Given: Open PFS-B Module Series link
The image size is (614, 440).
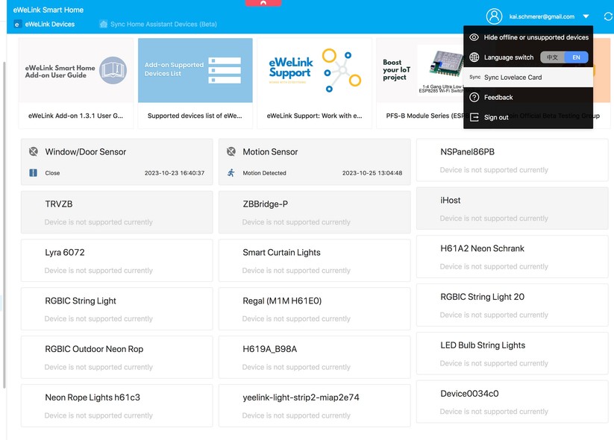Looking at the screenshot, I should 425,116.
